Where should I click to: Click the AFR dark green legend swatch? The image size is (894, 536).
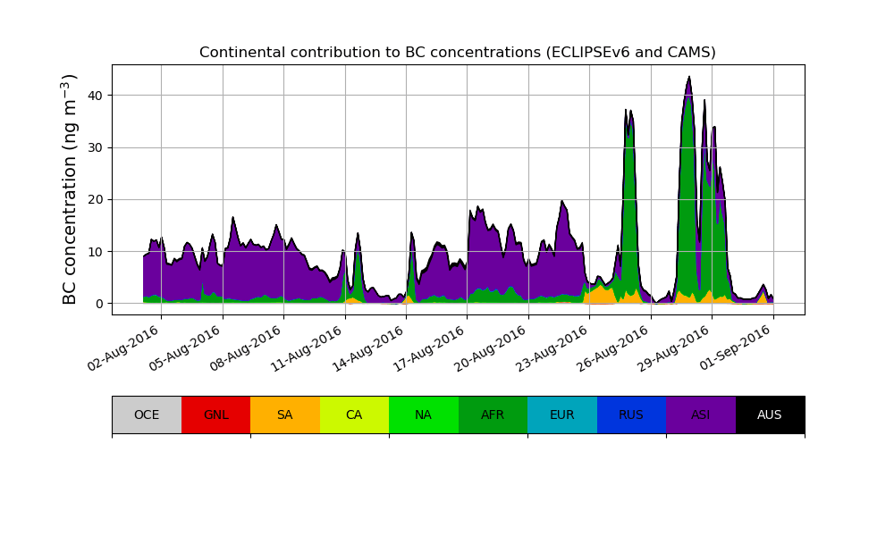[x=493, y=415]
